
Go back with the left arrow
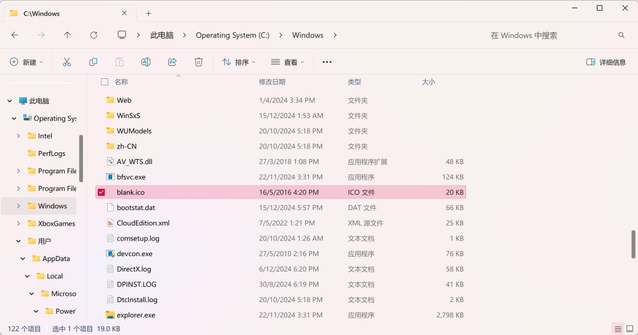pyautogui.click(x=15, y=35)
